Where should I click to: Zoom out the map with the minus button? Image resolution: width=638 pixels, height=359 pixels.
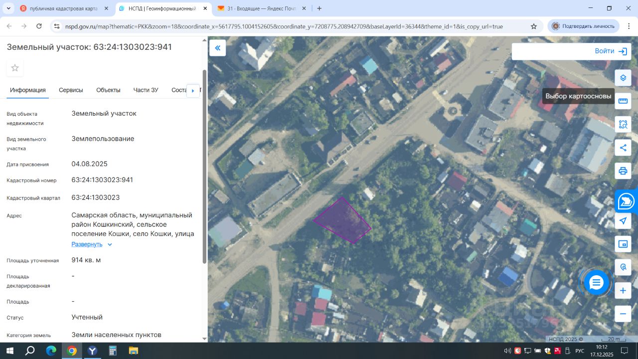click(x=623, y=314)
